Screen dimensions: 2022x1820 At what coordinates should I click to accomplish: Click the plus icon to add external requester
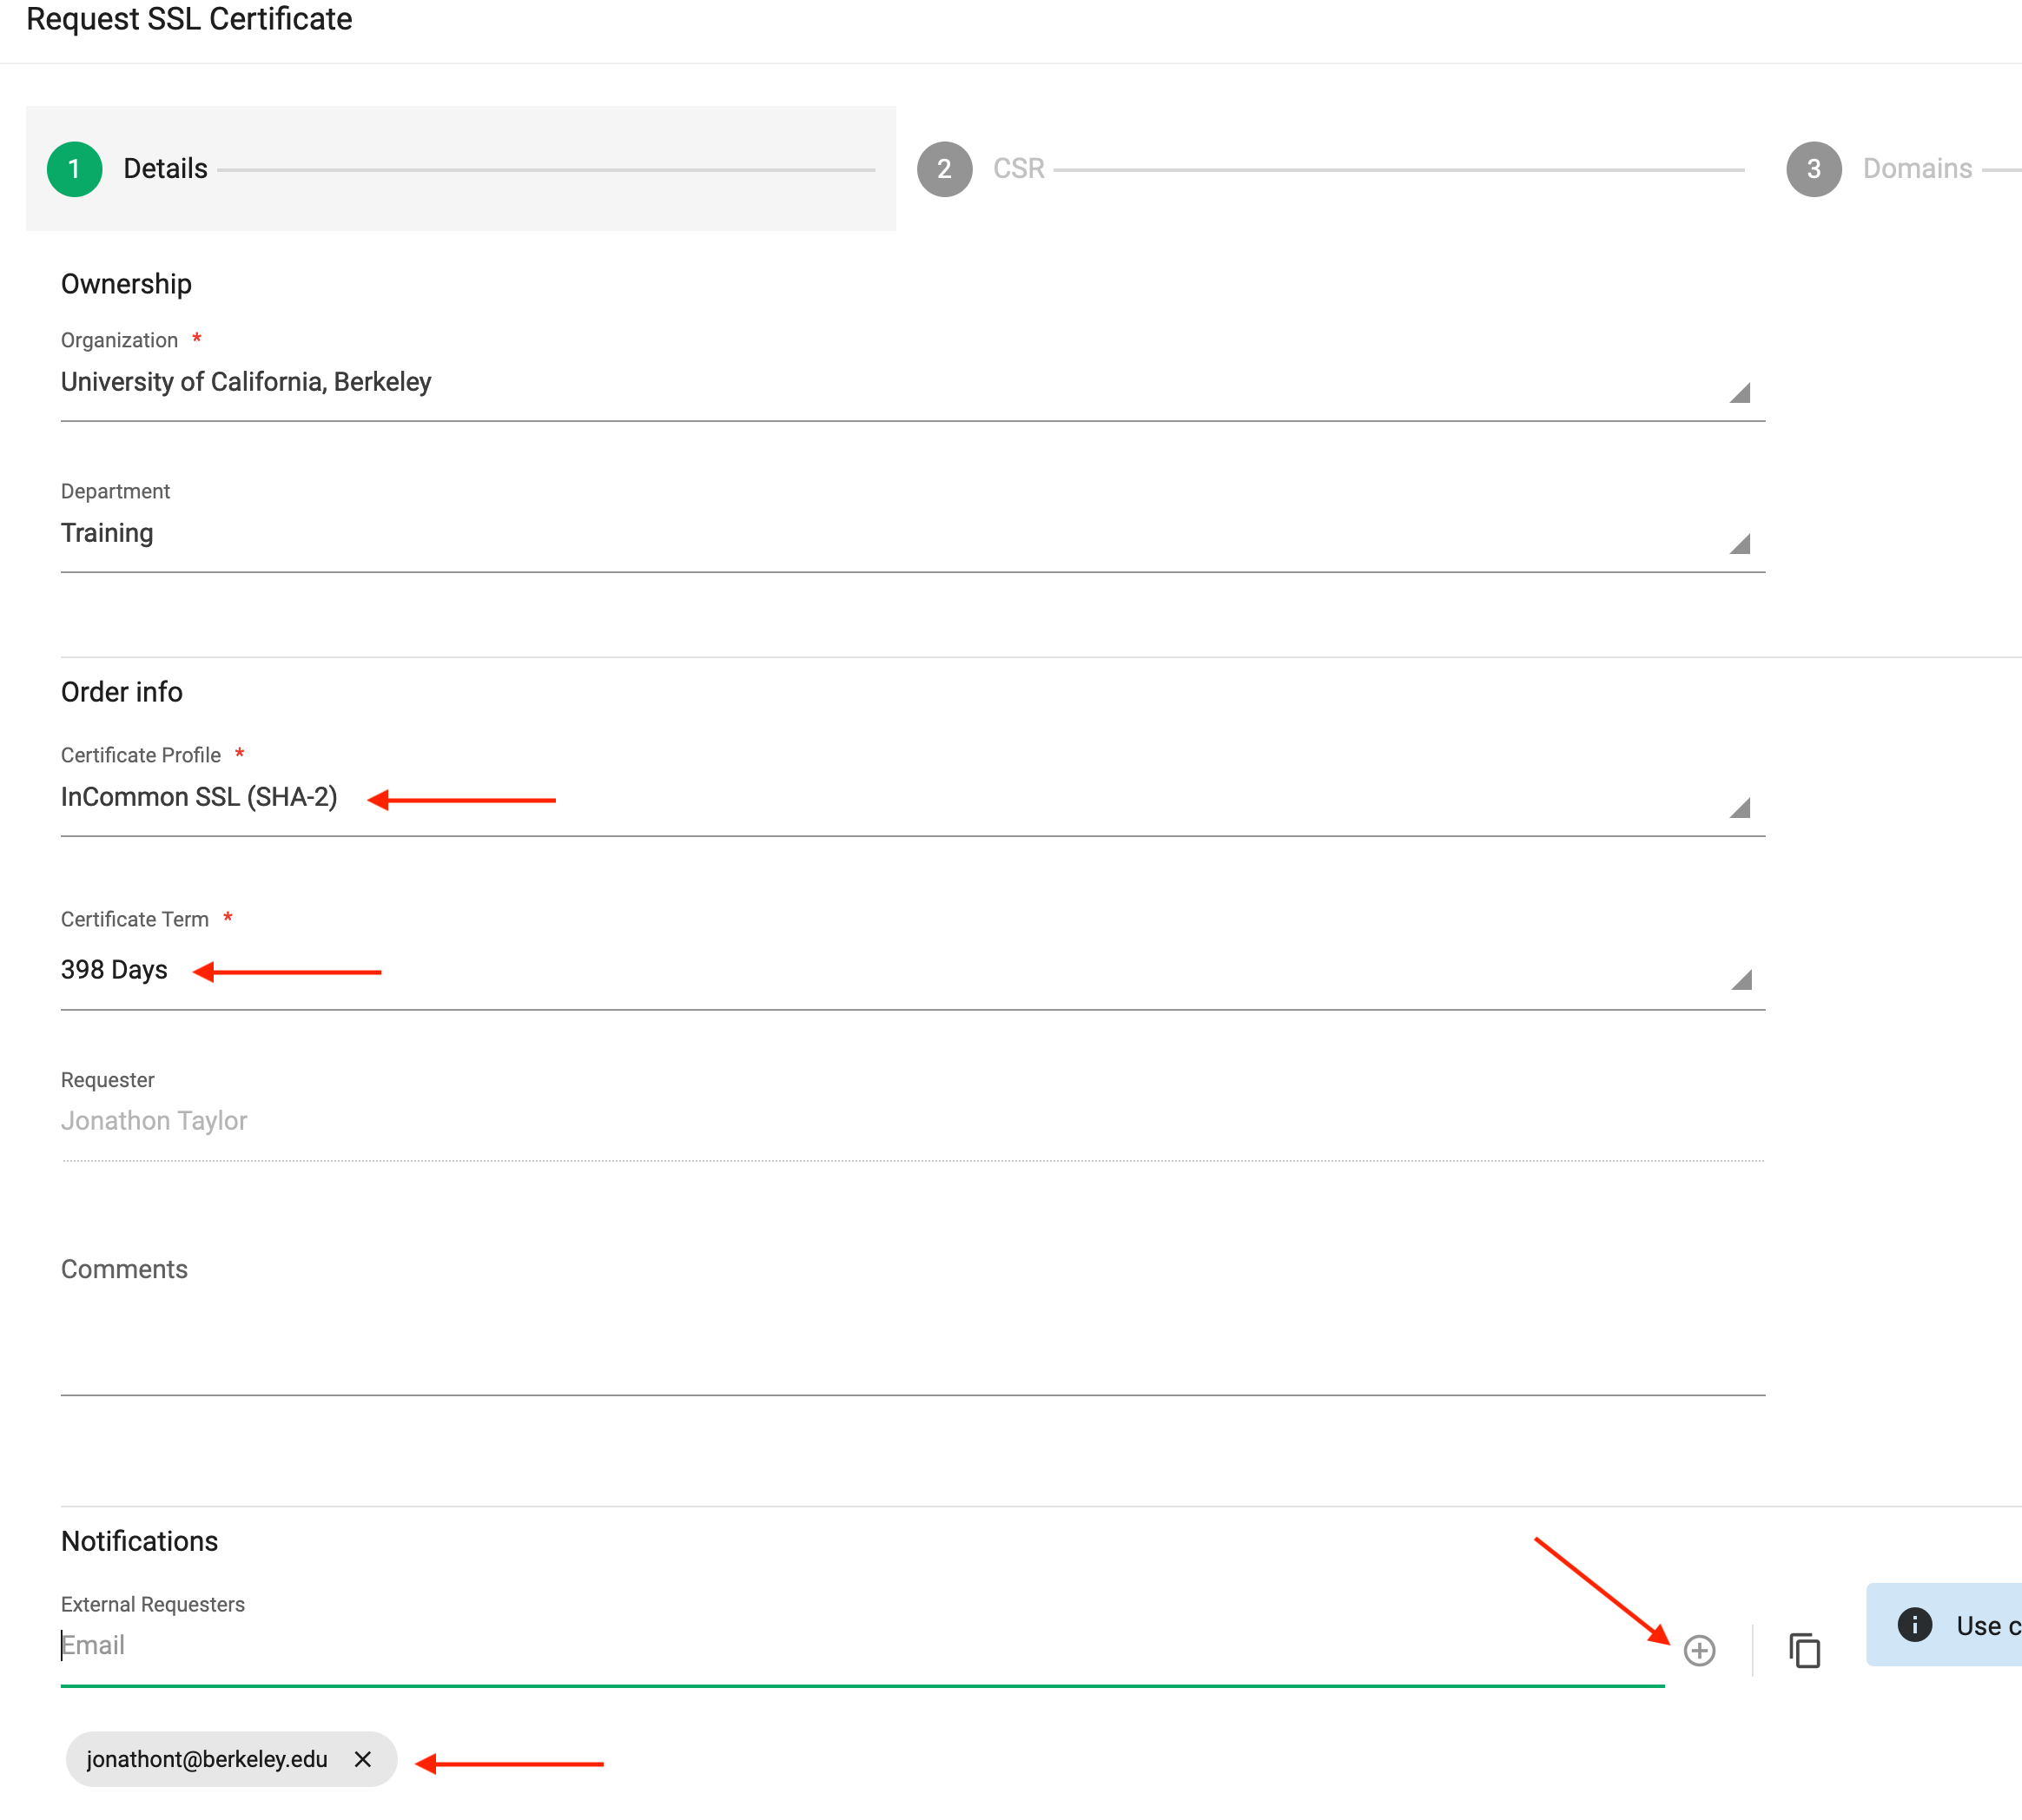1698,1650
